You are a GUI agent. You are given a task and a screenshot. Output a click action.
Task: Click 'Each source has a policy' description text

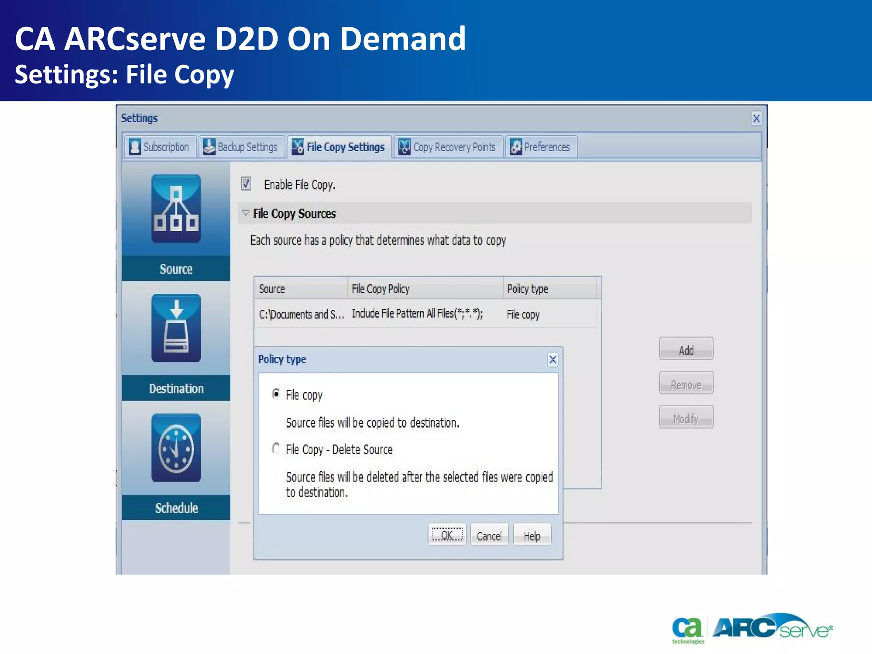[378, 240]
